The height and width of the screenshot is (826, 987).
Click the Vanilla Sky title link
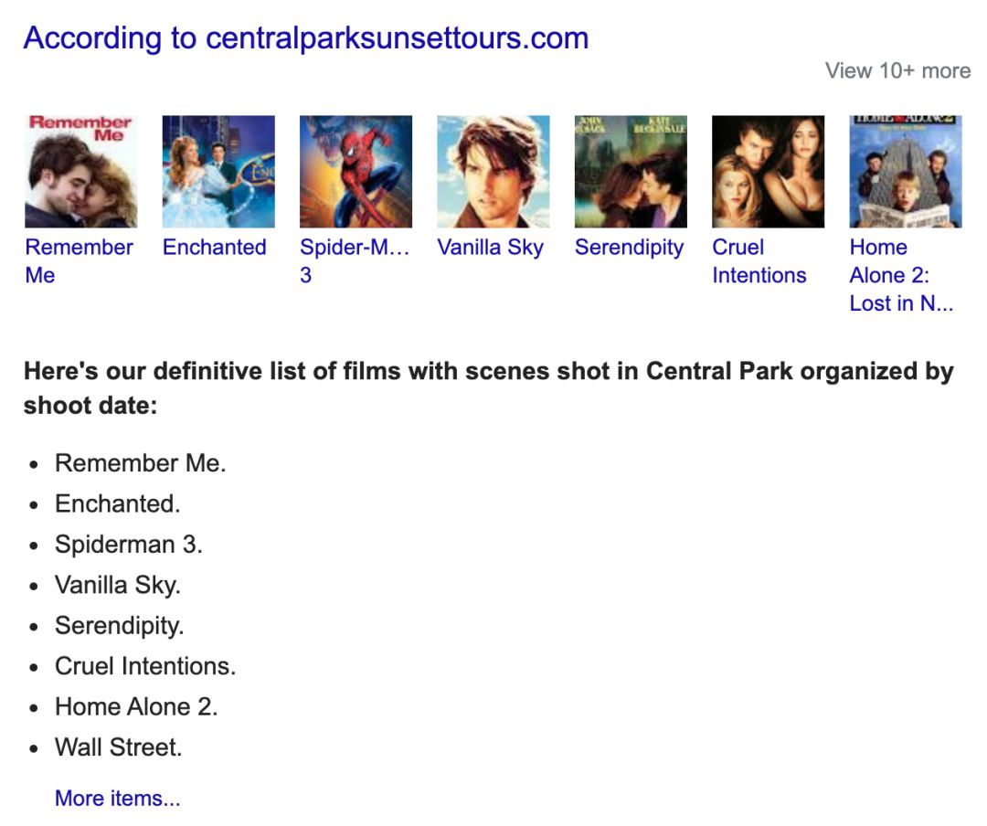coord(491,248)
